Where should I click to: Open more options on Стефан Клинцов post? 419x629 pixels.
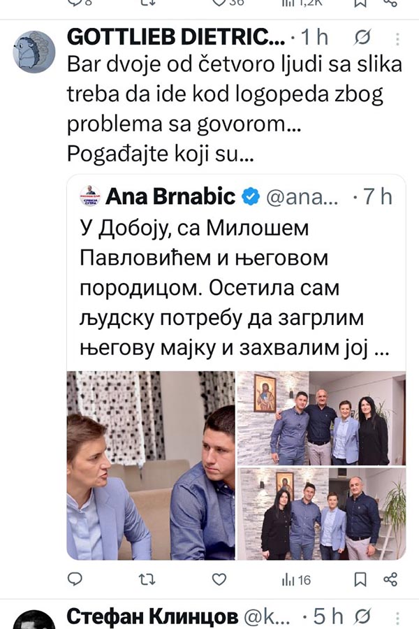click(x=397, y=619)
